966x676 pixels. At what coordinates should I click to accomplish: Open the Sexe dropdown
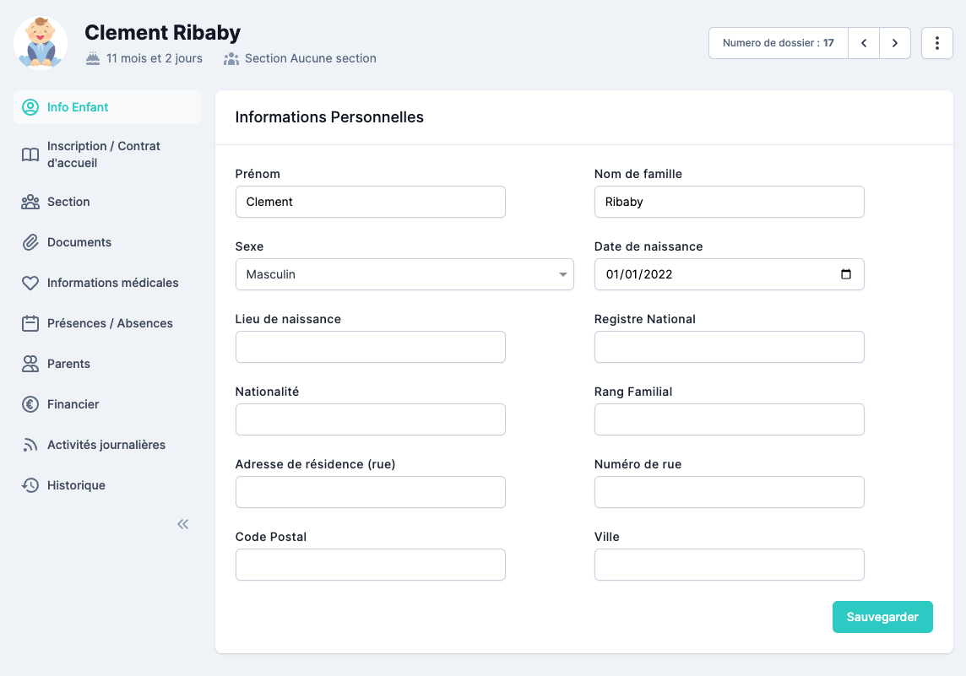[404, 274]
